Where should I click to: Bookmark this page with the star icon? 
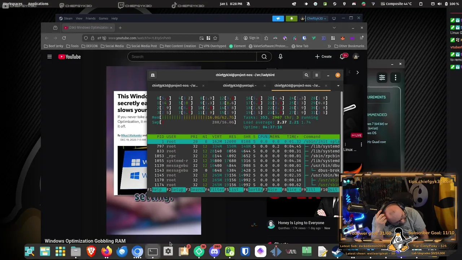coord(215,38)
